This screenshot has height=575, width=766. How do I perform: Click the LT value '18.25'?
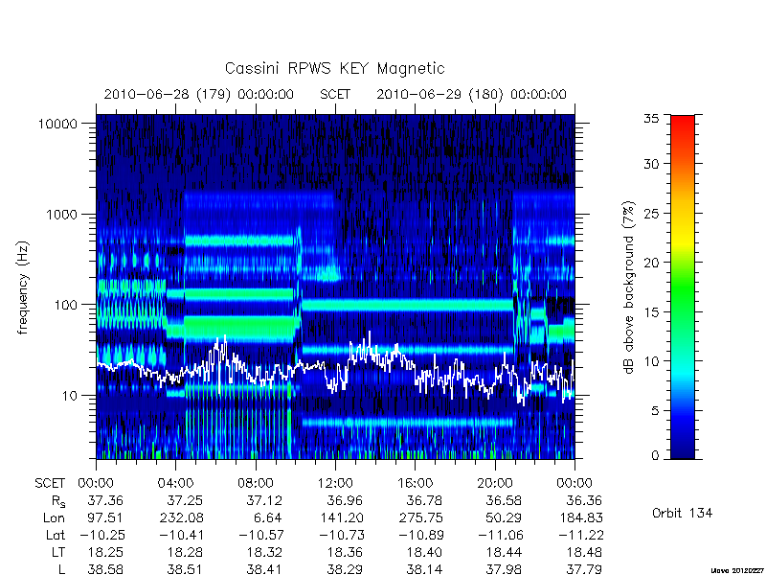coord(105,553)
